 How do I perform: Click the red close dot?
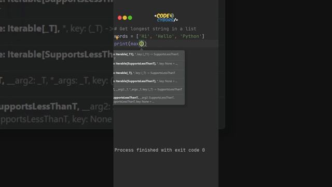click(120, 18)
